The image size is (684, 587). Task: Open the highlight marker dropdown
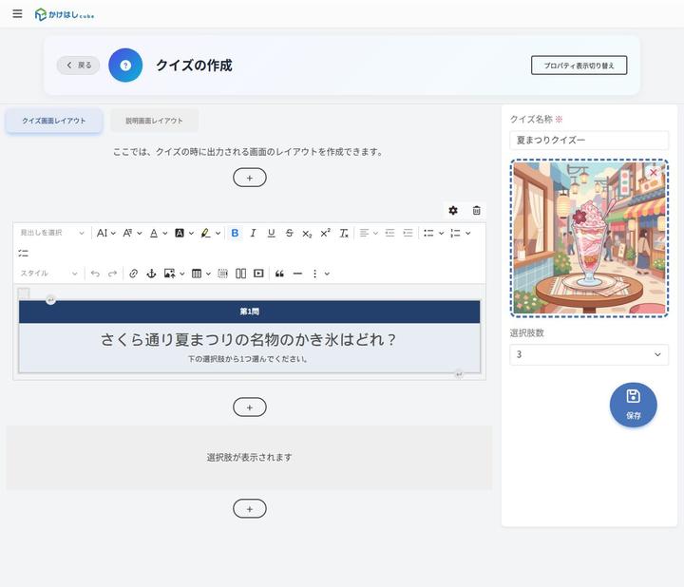(210, 233)
